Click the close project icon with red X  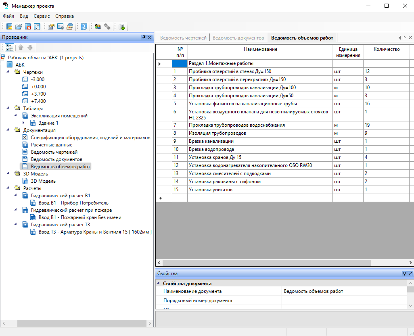[28, 27]
